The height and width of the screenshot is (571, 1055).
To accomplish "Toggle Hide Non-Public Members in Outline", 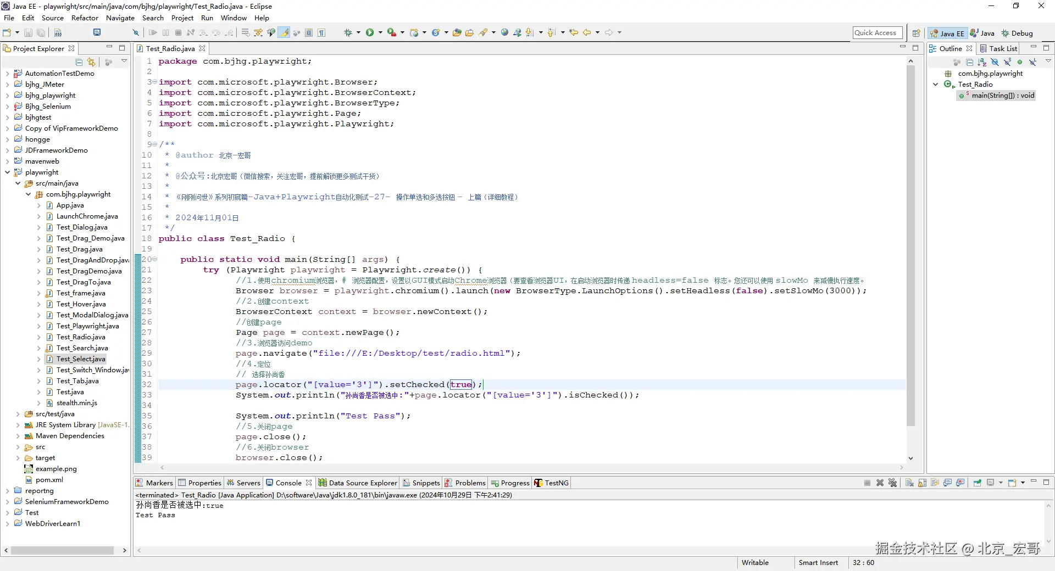I will pos(1020,62).
